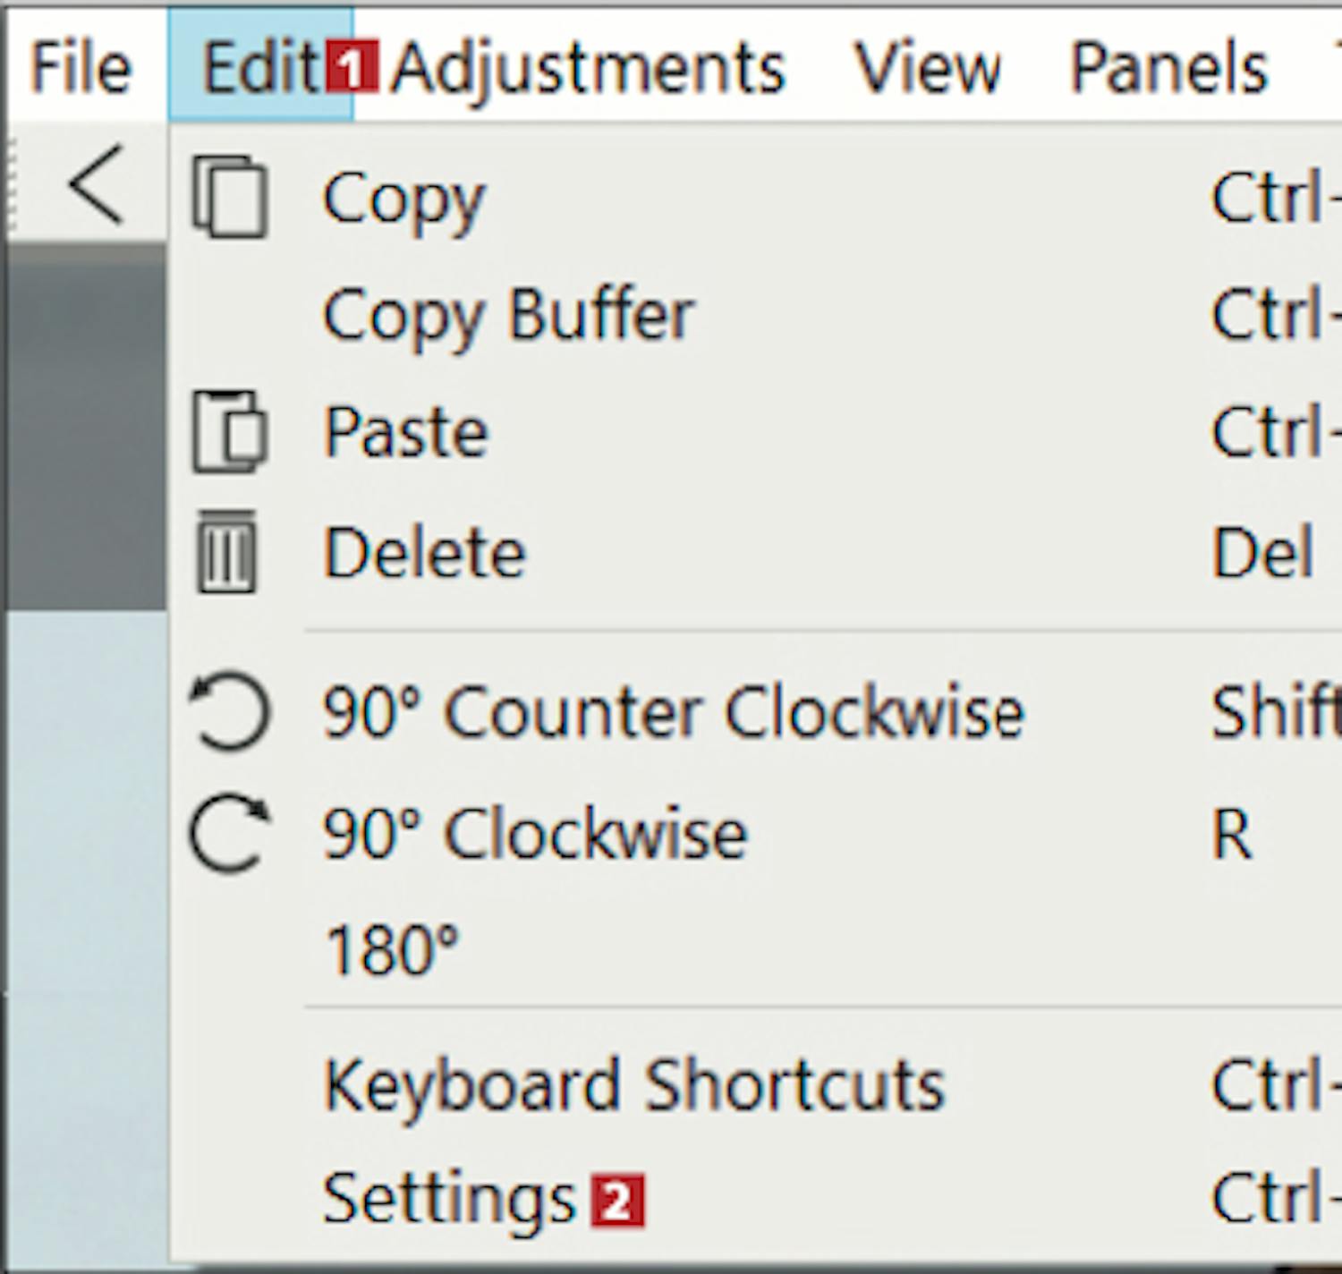Click the Delete trash bin icon
1342x1274 pixels.
pos(226,552)
